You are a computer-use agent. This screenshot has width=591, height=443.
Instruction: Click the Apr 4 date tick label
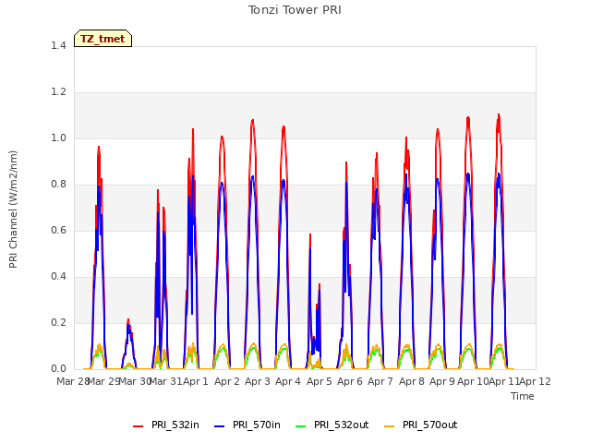point(288,381)
